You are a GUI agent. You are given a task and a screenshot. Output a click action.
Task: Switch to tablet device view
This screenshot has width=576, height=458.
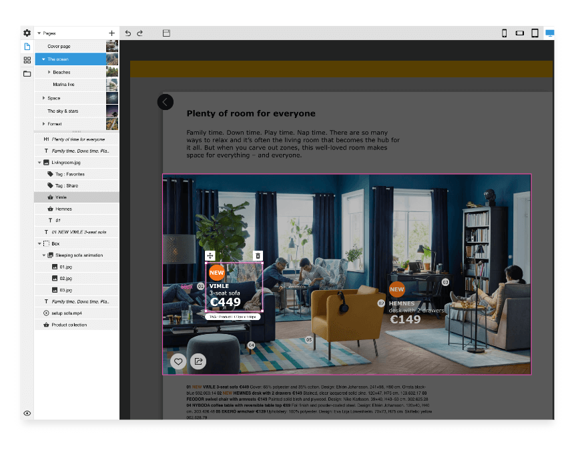tap(535, 33)
